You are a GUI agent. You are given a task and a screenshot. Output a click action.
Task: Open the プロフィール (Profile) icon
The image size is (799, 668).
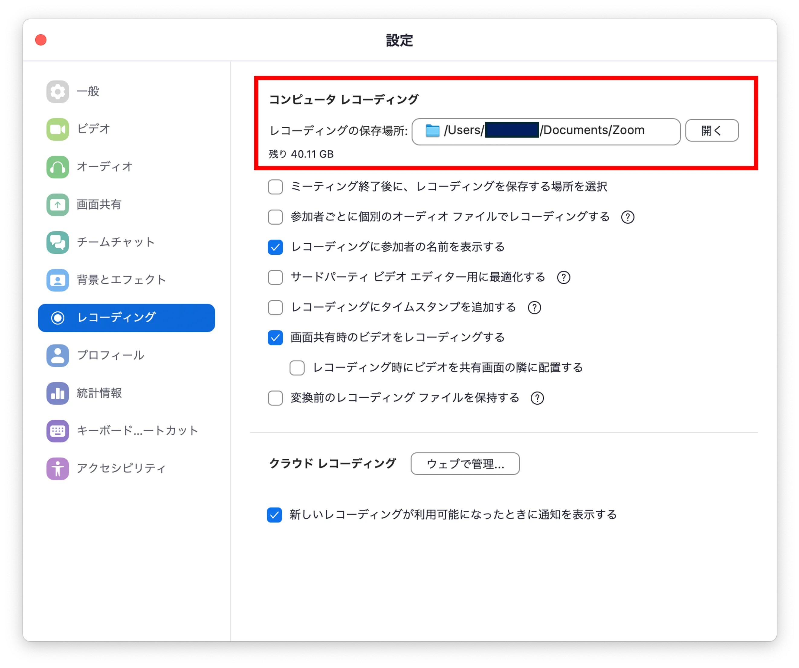point(57,355)
